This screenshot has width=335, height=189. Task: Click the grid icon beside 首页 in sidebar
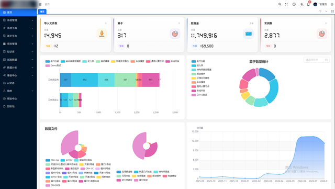[x=4, y=13]
